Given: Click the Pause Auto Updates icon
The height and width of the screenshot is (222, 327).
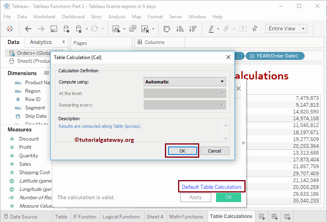Looking at the screenshot, I should click(x=79, y=29).
